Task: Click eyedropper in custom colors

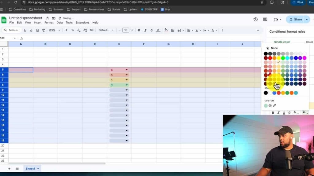Action: click(274, 105)
